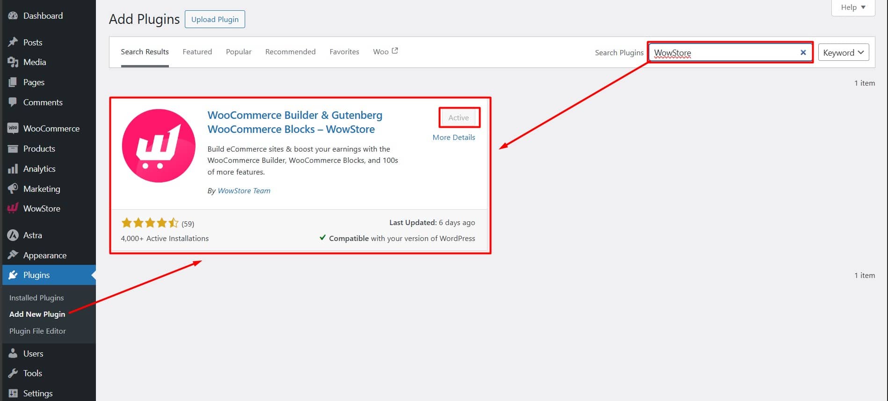Click the Pages icon in sidebar
This screenshot has width=888, height=401.
point(13,82)
